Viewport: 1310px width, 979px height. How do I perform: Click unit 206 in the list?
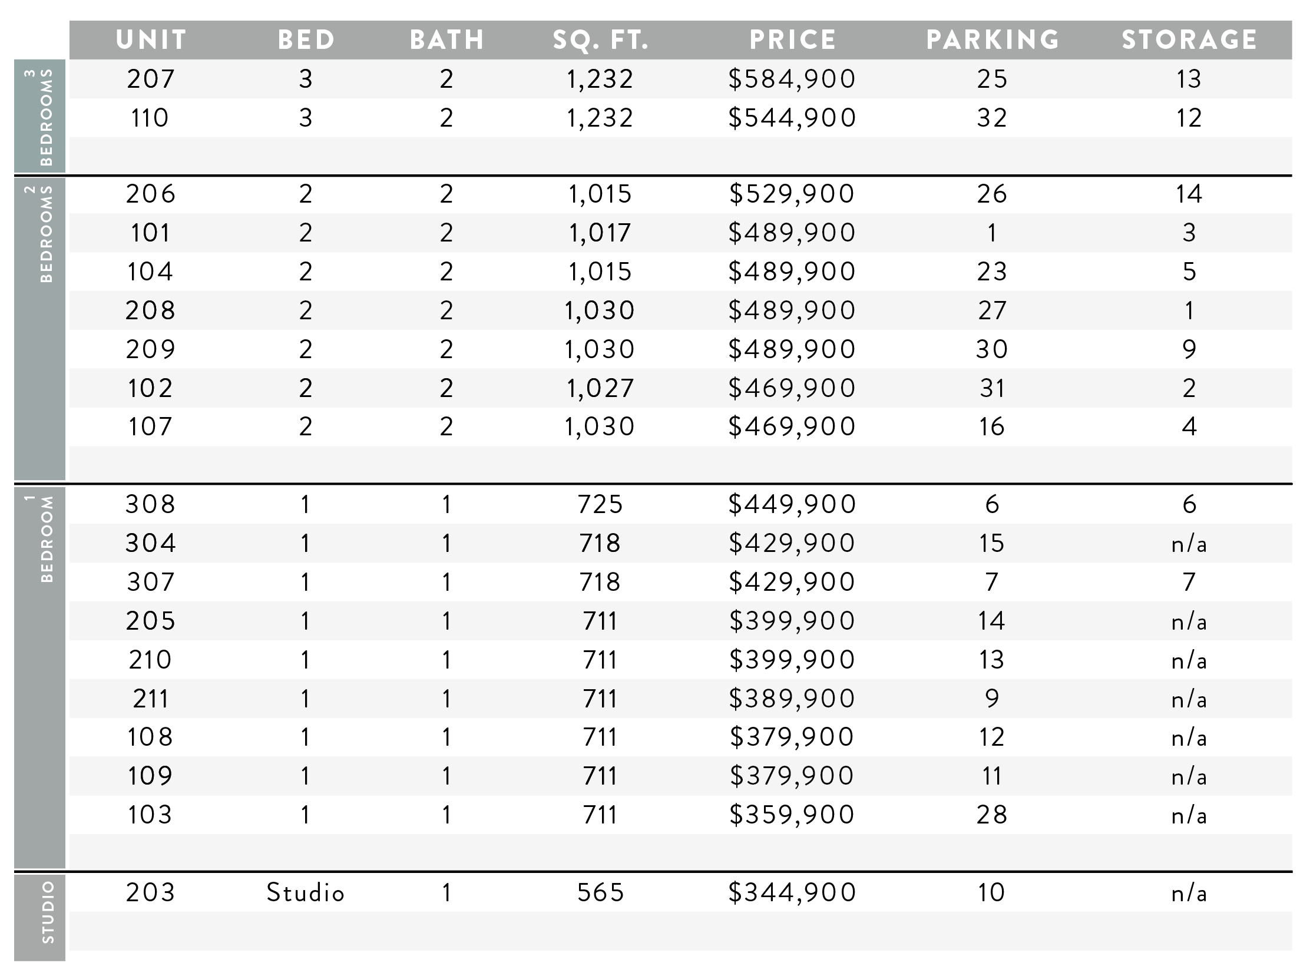pyautogui.click(x=151, y=194)
